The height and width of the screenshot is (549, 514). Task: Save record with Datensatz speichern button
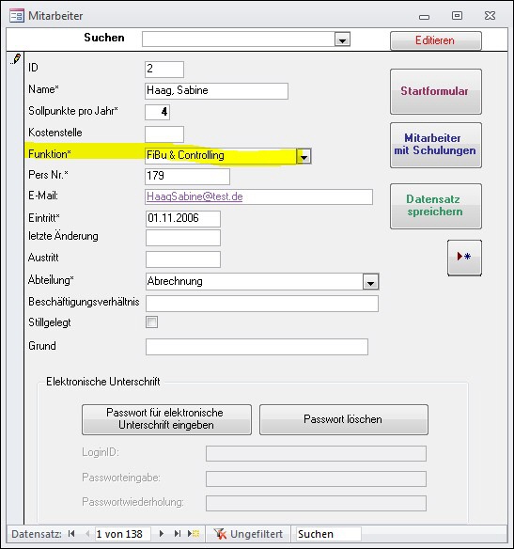(436, 206)
